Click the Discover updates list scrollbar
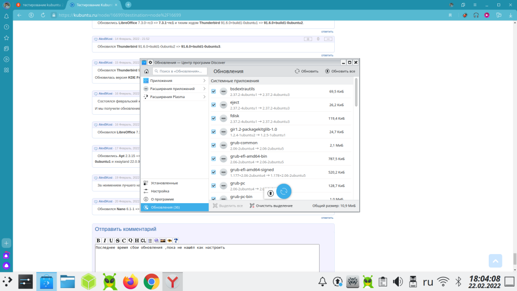The width and height of the screenshot is (517, 291). pyautogui.click(x=356, y=92)
